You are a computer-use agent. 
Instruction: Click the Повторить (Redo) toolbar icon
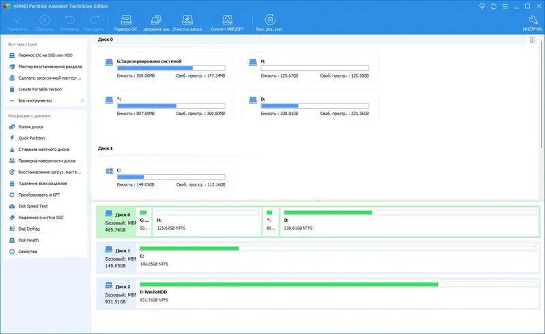coord(94,23)
